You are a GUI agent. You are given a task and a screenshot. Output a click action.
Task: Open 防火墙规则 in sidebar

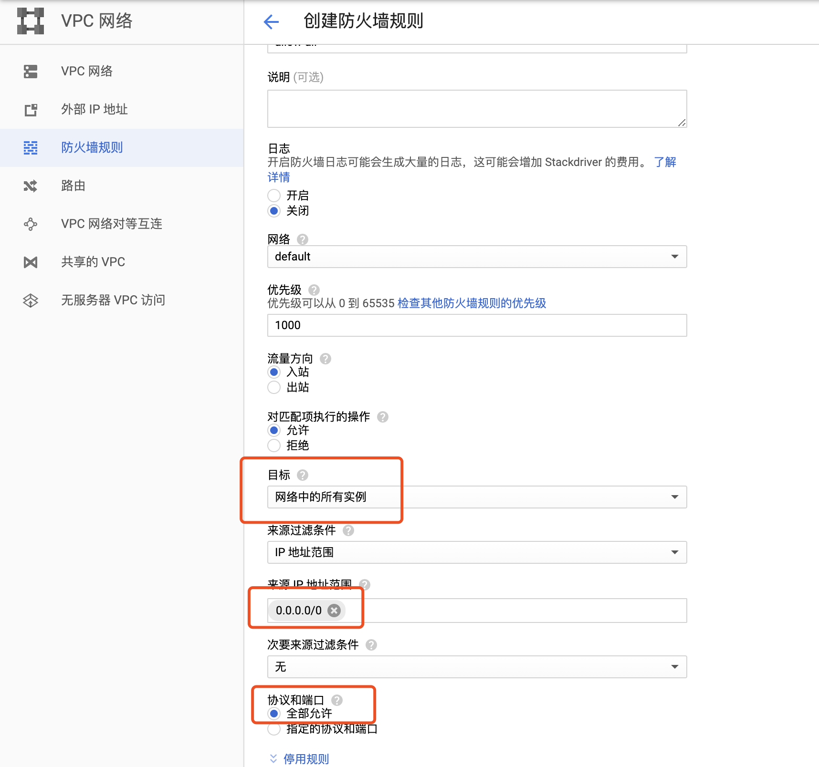pyautogui.click(x=122, y=148)
